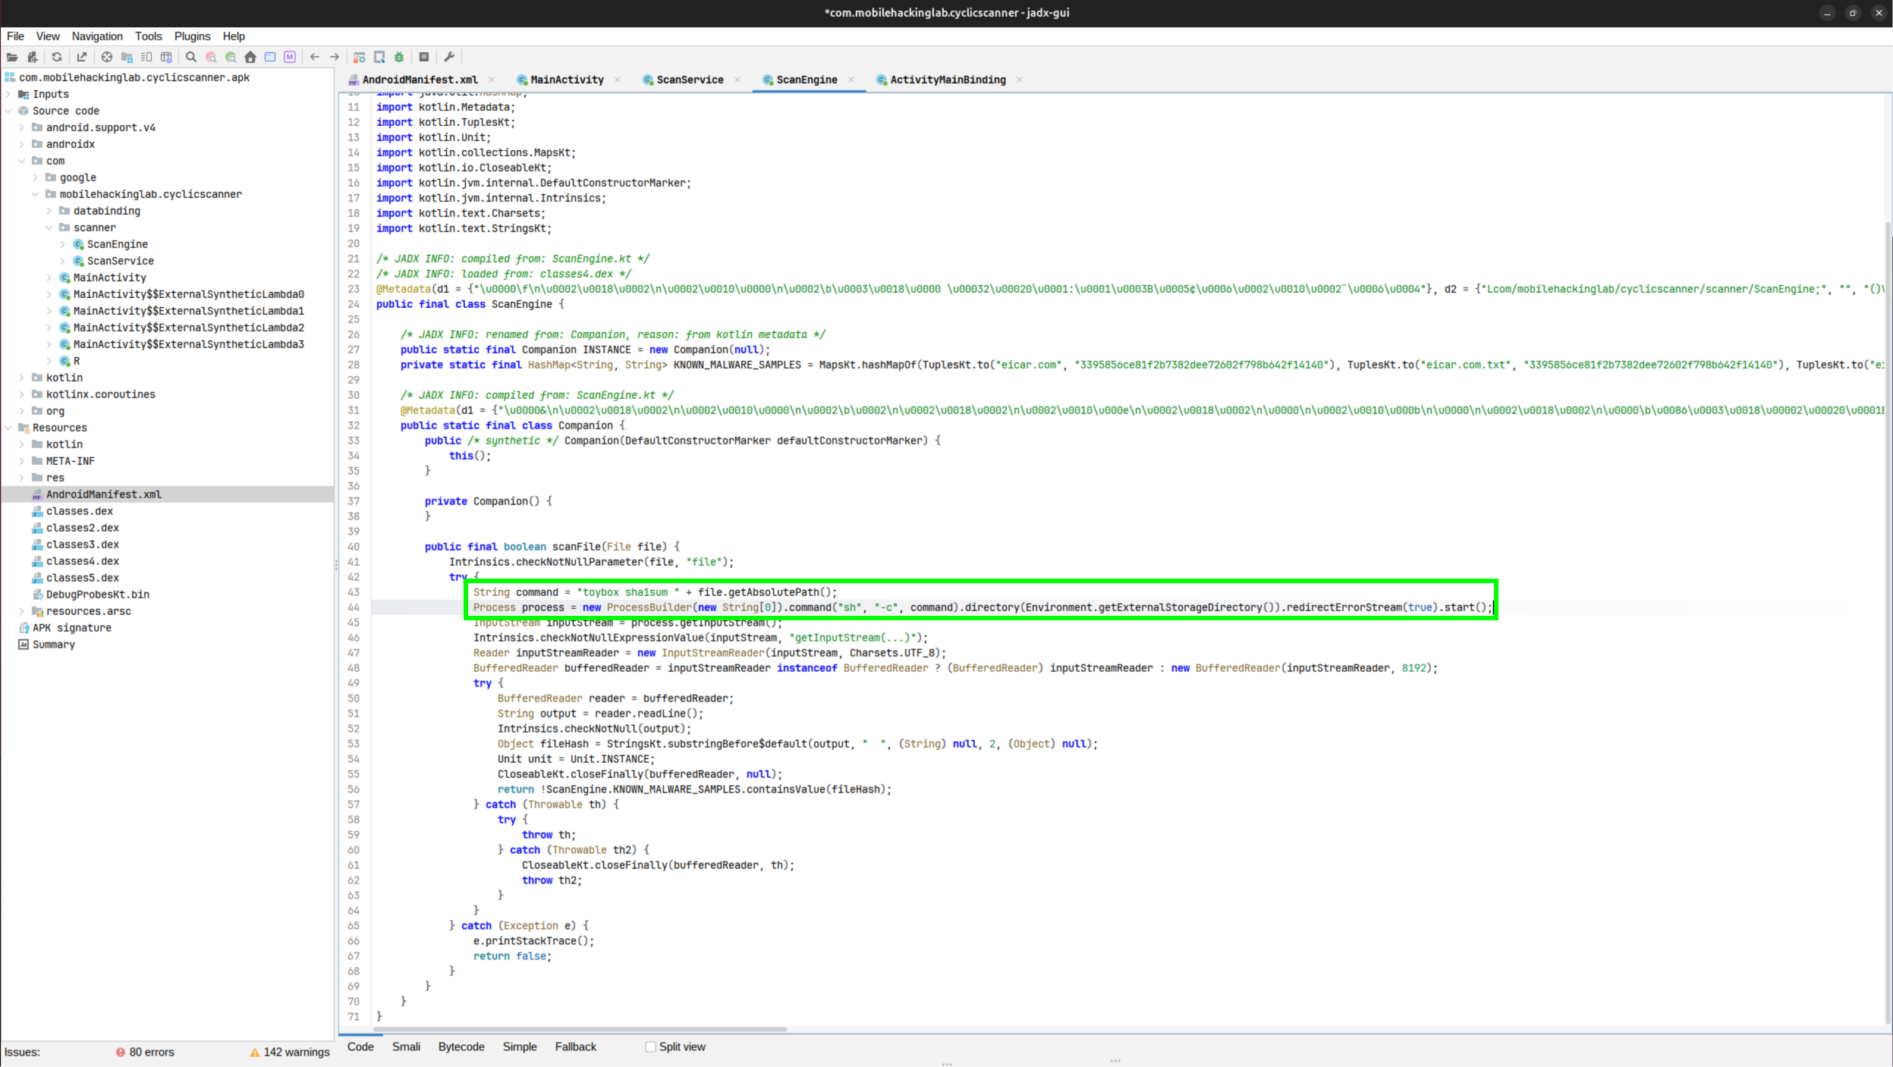Select classes4.dex in the tree
Image resolution: width=1893 pixels, height=1067 pixels.
point(82,561)
